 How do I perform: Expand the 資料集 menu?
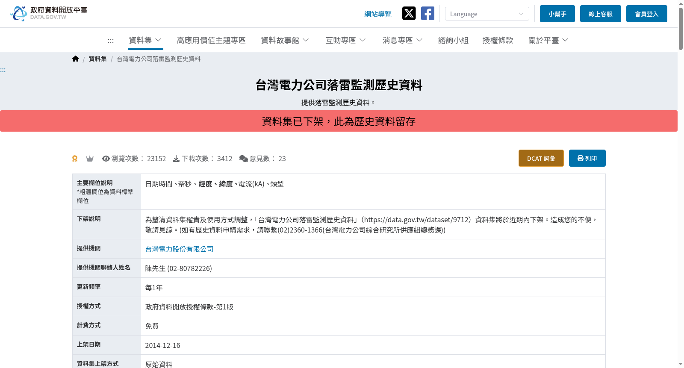click(145, 40)
